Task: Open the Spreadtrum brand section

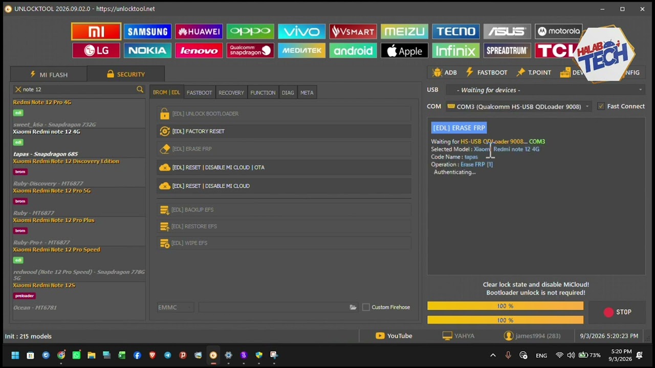Action: pyautogui.click(x=507, y=51)
